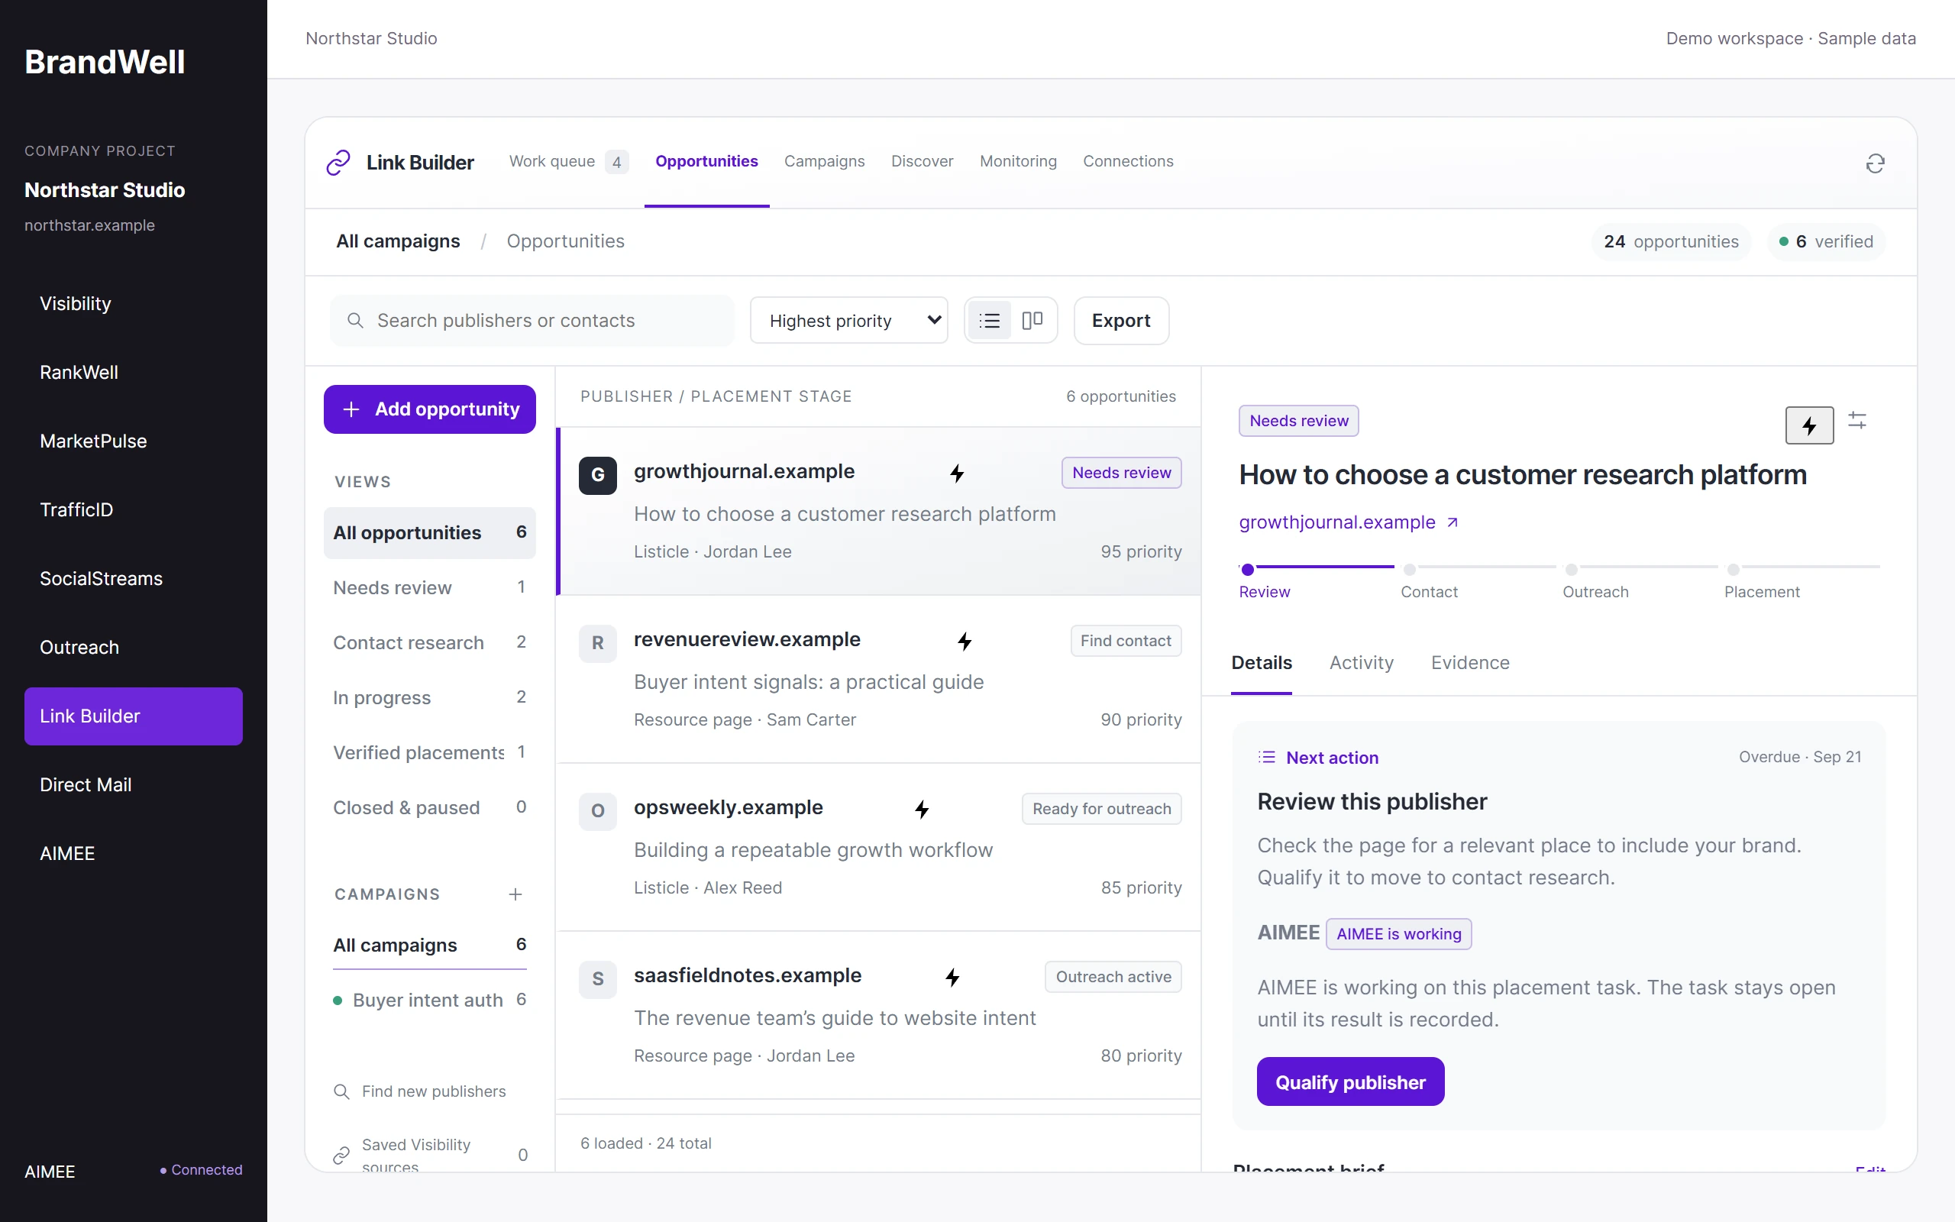Open the Monitoring tab
1955x1222 pixels.
1018,161
